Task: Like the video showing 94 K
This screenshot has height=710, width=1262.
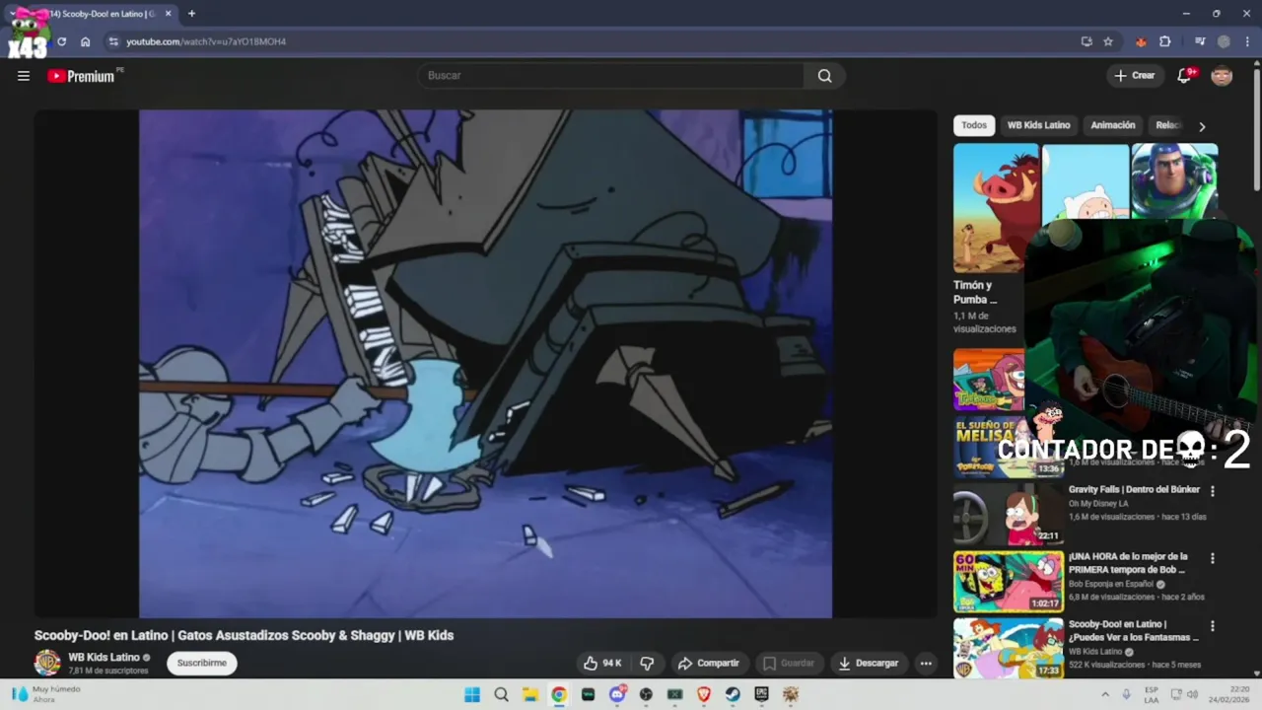Action: click(602, 663)
